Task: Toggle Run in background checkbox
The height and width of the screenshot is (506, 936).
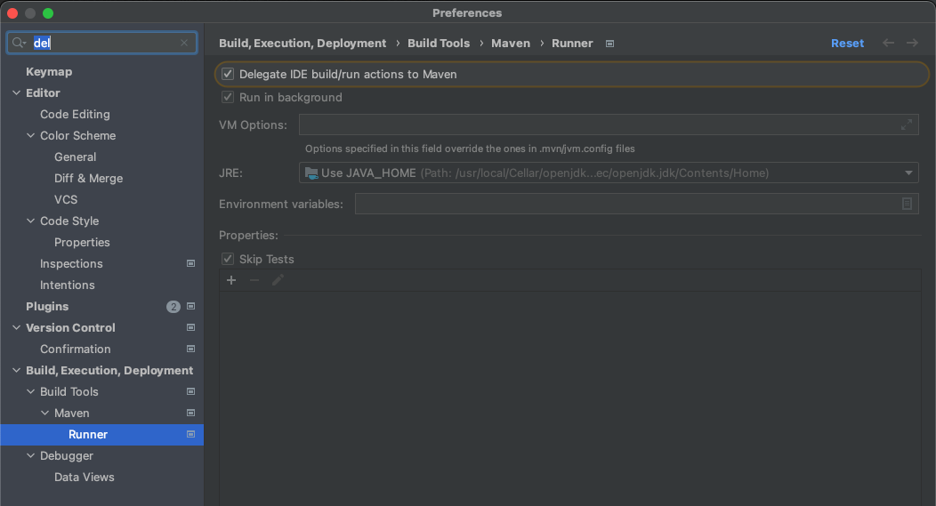Action: click(228, 97)
